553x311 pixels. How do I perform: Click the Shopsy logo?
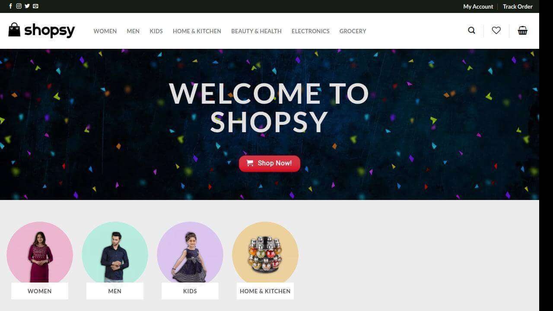tap(41, 30)
